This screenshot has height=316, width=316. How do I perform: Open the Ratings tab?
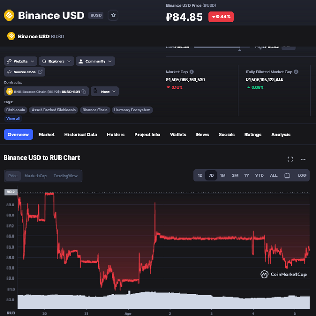[x=253, y=134]
